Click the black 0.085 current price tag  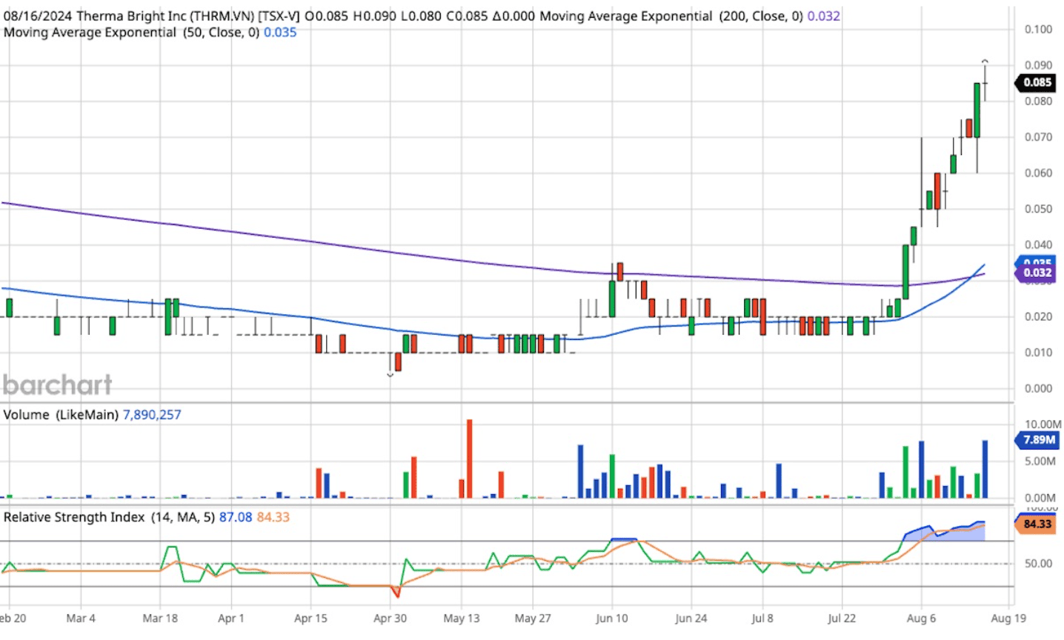(x=1037, y=82)
